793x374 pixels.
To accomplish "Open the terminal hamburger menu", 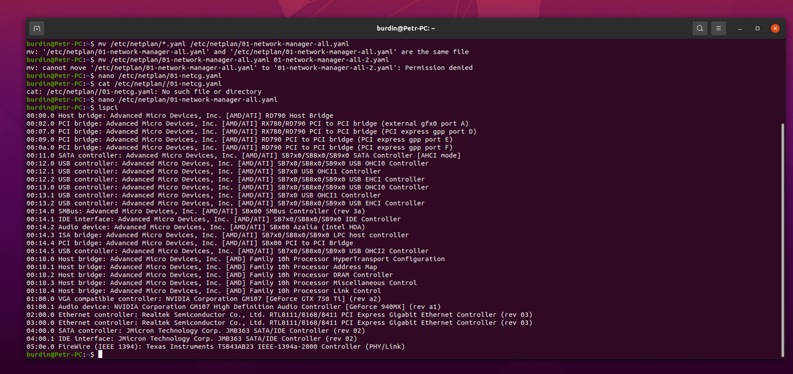I will 718,28.
